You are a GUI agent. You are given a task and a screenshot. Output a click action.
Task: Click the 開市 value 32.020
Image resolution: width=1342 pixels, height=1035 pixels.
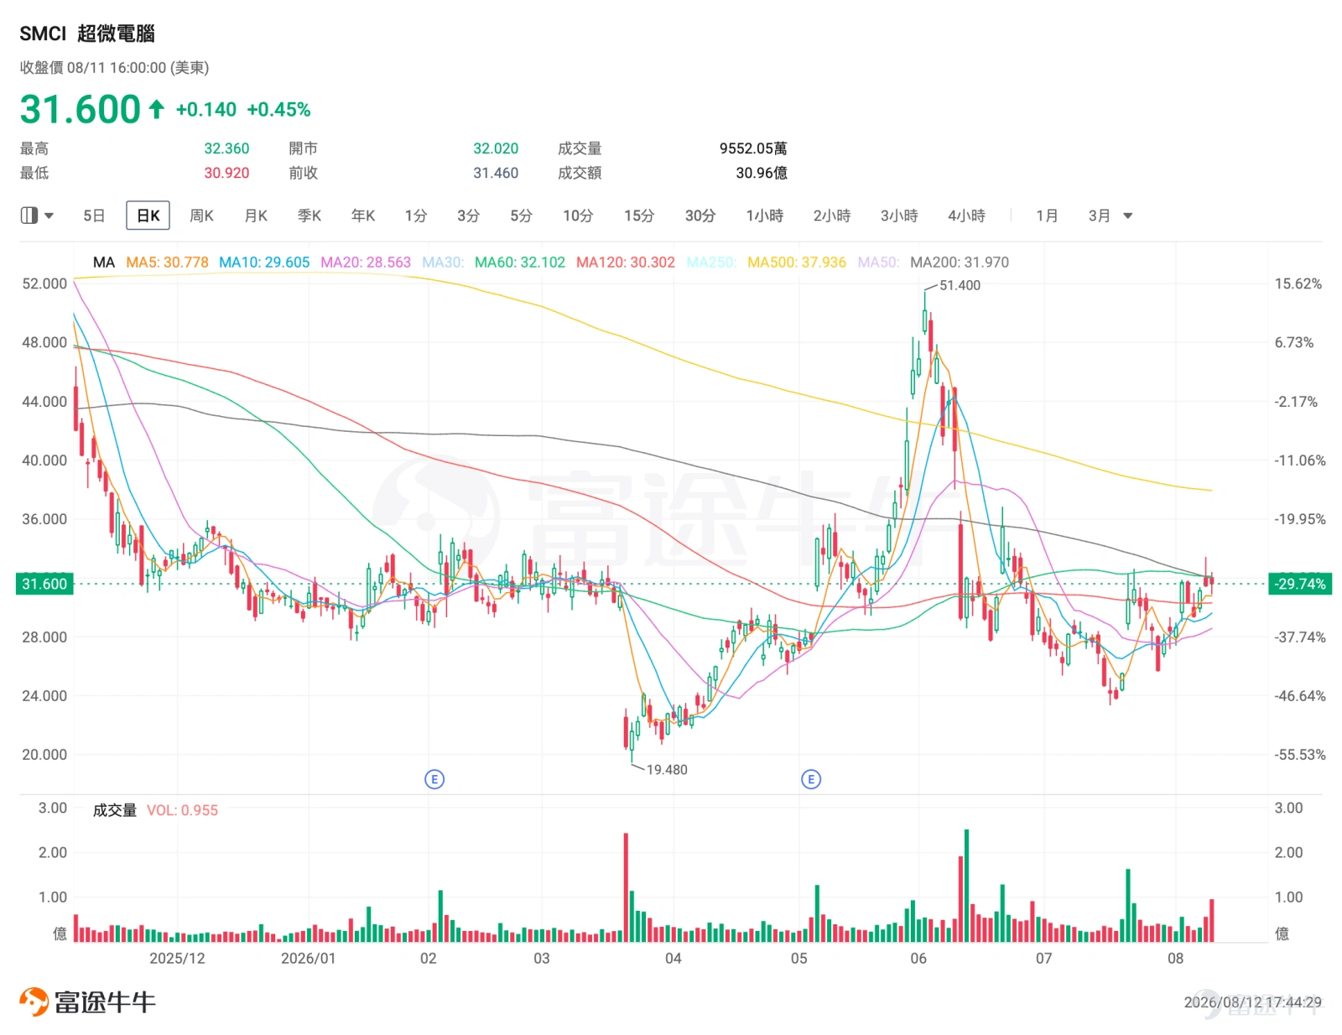(x=496, y=148)
